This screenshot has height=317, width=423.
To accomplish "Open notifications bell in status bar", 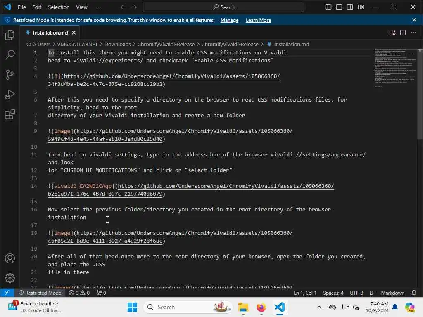I will click(x=413, y=293).
